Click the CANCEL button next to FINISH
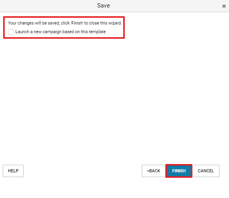Screen dimensions: 229x198 click(206, 171)
